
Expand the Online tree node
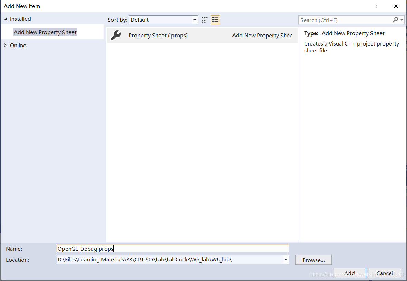point(5,46)
